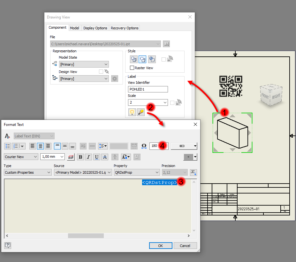
Task: Select Shaded style icon
Action: (152, 59)
